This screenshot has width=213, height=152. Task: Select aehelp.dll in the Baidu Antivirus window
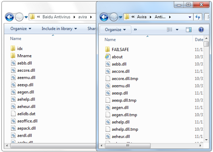pos(23,99)
